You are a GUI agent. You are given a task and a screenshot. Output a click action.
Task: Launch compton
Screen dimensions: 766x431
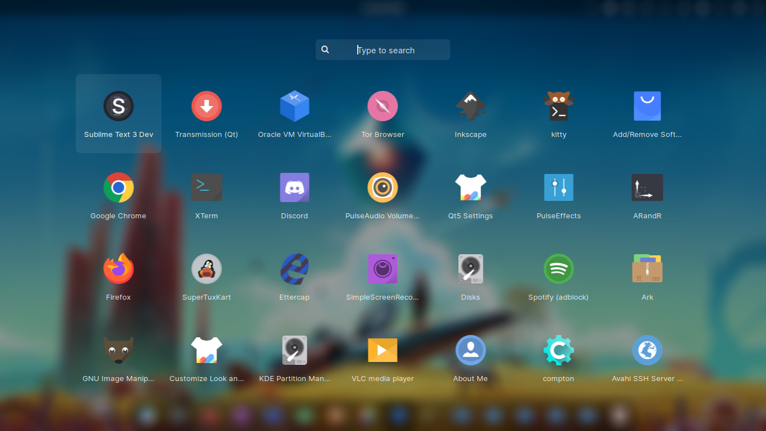[x=559, y=350]
